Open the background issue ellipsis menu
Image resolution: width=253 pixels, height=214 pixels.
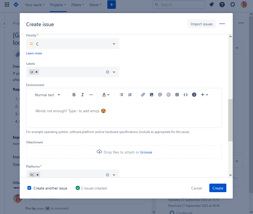pos(241,23)
